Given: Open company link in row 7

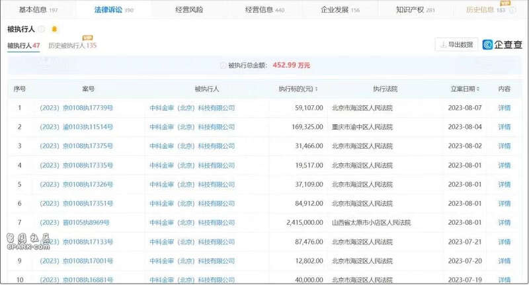Looking at the screenshot, I should click(x=192, y=223).
